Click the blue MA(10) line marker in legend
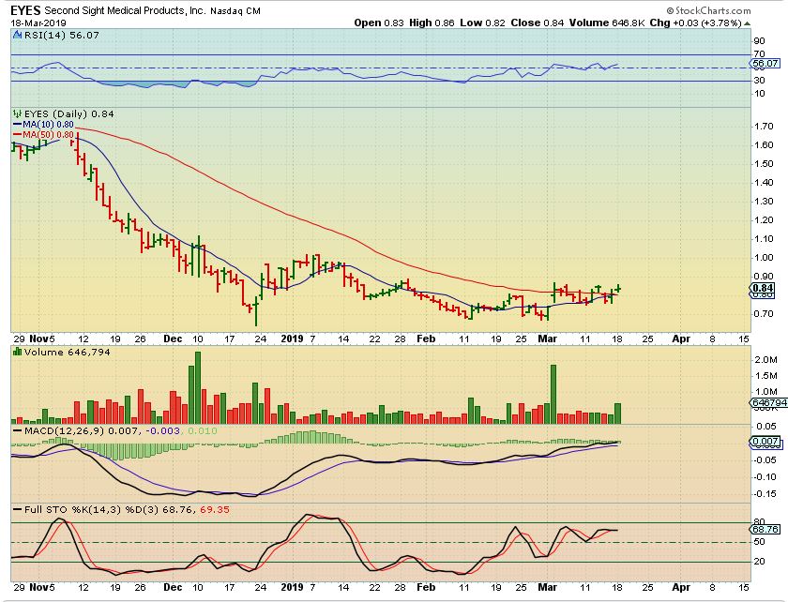The height and width of the screenshot is (602, 788). click(x=17, y=125)
